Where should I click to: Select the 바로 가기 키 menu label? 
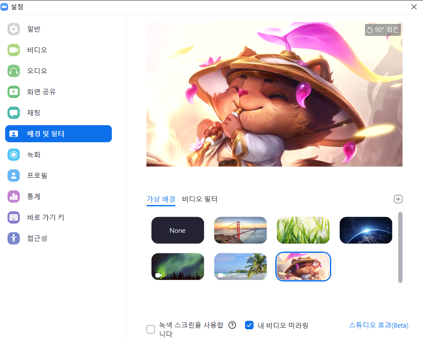pyautogui.click(x=46, y=217)
